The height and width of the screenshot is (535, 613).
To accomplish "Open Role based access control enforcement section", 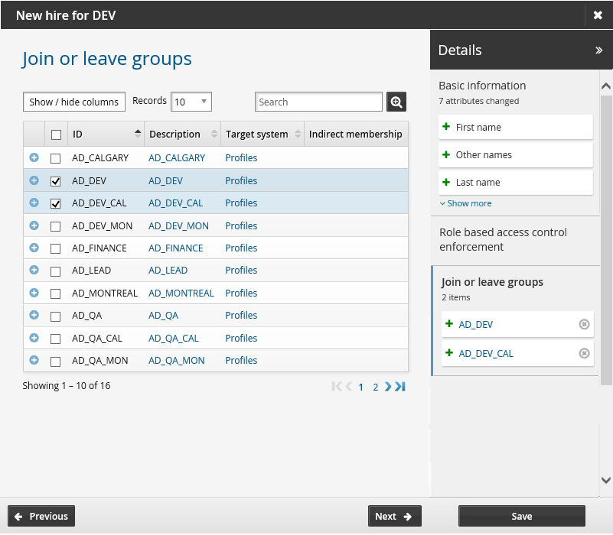I will [503, 239].
